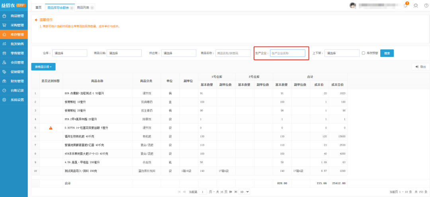Switch to the 首页 tab
430x197 pixels.
(38, 8)
